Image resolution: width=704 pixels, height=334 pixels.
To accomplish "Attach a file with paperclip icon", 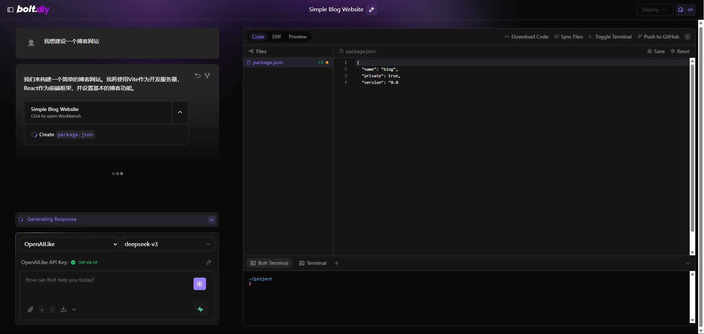I will [x=30, y=309].
